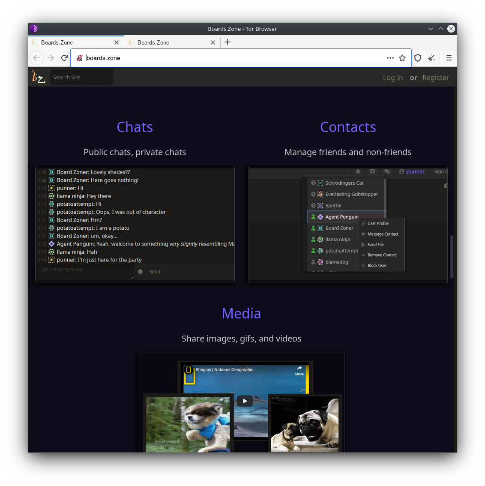
Task: Click the list icon in Contacts preview header
Action: (372, 171)
